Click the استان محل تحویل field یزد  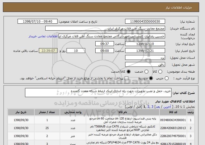[145, 58]
